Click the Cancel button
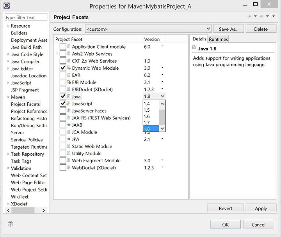Image resolution: width=281 pixels, height=237 pixels. point(259,225)
